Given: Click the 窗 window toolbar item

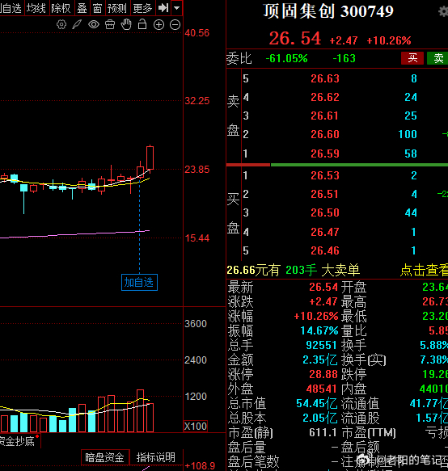Looking at the screenshot, I should (97, 8).
